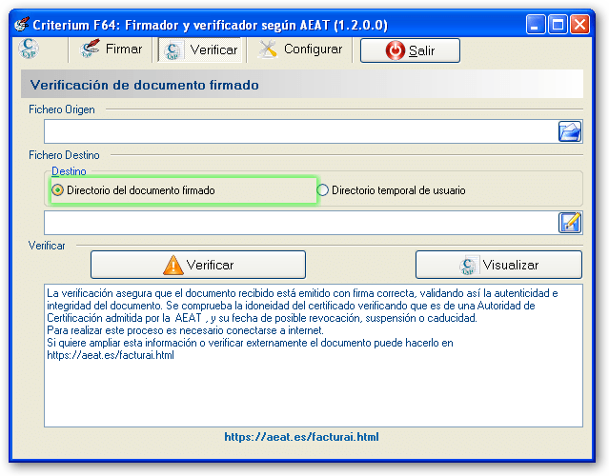
Task: Click the 'Verificación de documento firmado' heading
Action: click(x=145, y=85)
